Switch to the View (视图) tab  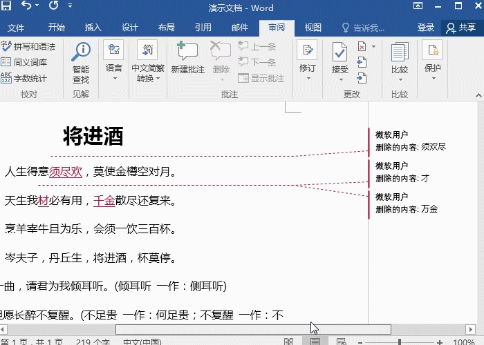point(313,28)
